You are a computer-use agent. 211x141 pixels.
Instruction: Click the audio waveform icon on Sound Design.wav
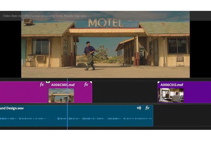pyautogui.click(x=139, y=108)
